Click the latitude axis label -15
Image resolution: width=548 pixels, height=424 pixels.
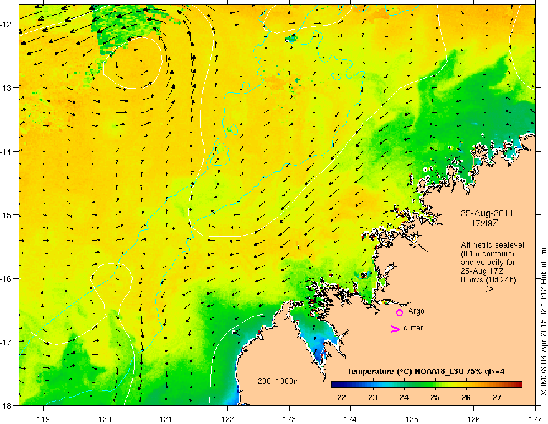coord(6,214)
